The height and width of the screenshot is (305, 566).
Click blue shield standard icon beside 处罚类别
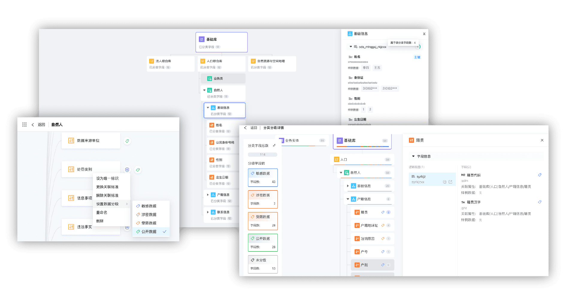[127, 170]
